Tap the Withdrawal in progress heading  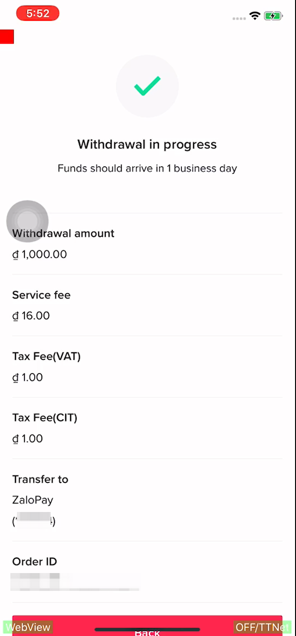(x=147, y=144)
